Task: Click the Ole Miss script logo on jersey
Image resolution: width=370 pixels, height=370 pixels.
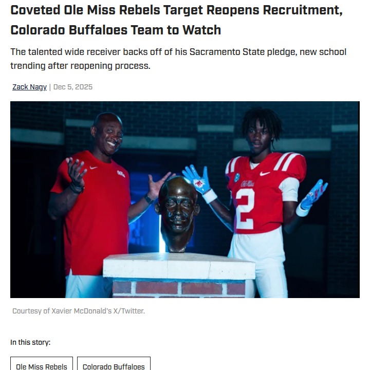Action: pos(247,183)
